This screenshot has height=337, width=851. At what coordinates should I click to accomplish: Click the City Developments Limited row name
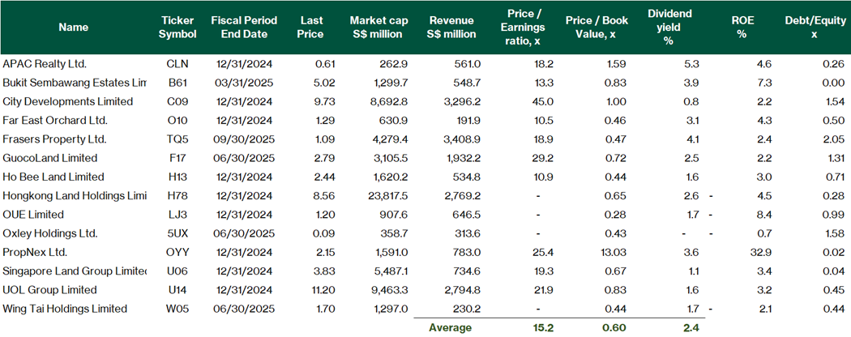click(67, 101)
